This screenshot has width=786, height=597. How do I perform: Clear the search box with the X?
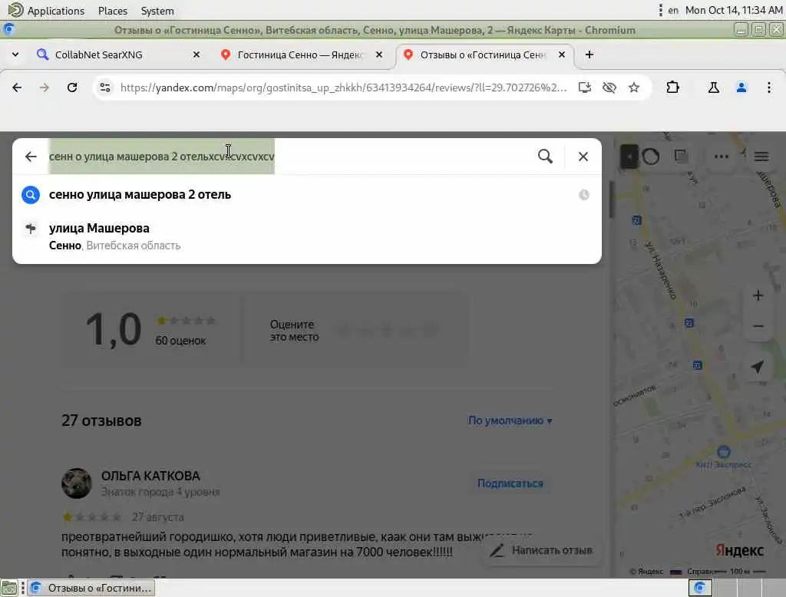click(x=583, y=157)
